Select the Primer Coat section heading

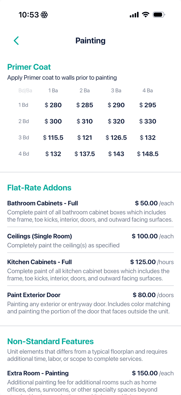[29, 67]
